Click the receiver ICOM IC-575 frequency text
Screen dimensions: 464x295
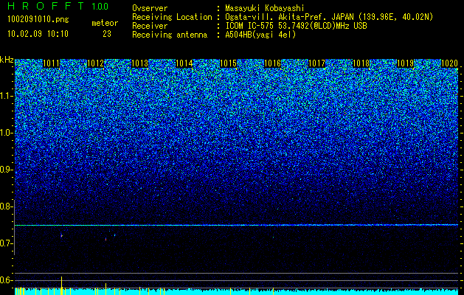pyautogui.click(x=297, y=26)
